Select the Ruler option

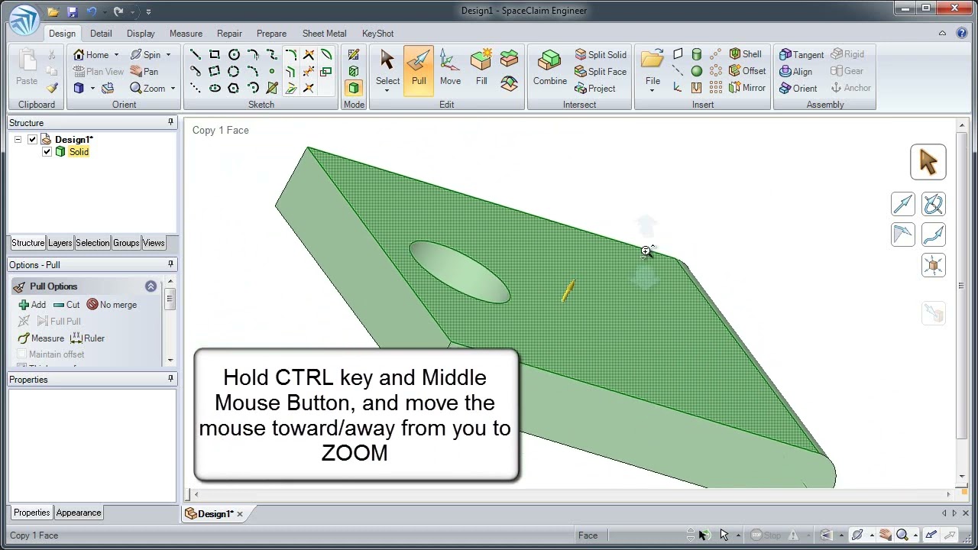87,338
